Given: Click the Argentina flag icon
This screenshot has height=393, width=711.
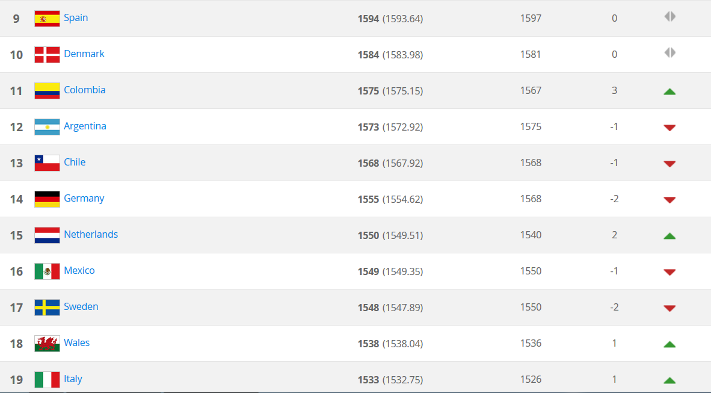Looking at the screenshot, I should coord(47,127).
